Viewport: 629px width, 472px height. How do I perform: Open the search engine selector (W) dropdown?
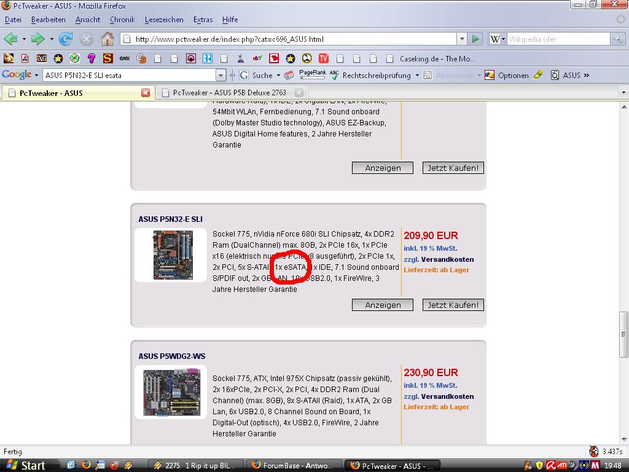[x=497, y=39]
